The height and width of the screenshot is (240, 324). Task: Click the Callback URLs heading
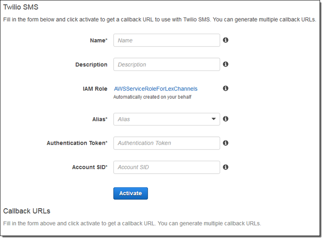pyautogui.click(x=26, y=211)
